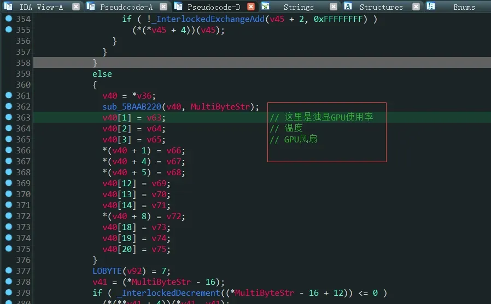Open the Strings tab
Screen dimensions: 491x304
tap(299, 7)
